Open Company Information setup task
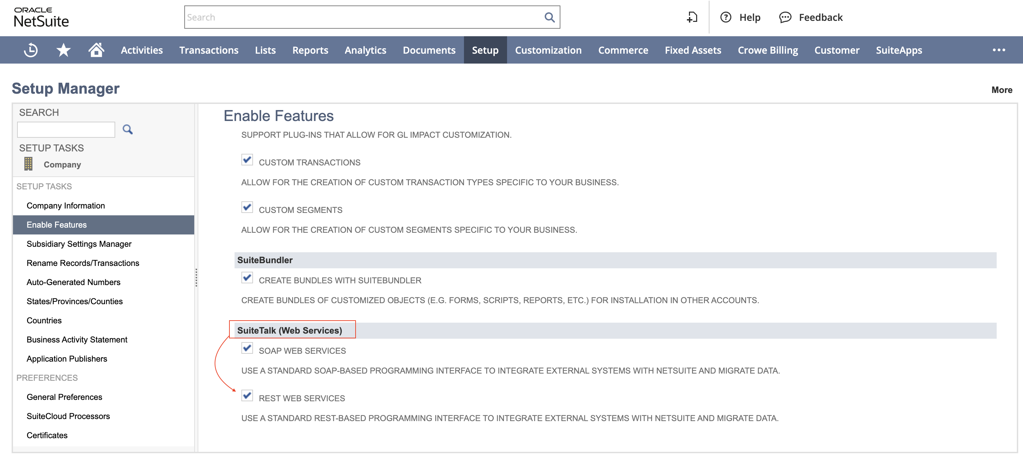1023x458 pixels. (66, 205)
